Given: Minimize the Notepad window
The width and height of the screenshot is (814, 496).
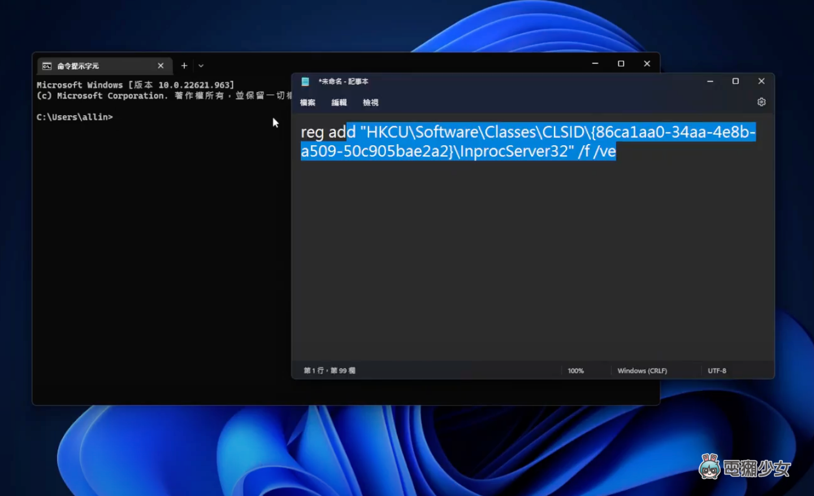Looking at the screenshot, I should tap(710, 81).
